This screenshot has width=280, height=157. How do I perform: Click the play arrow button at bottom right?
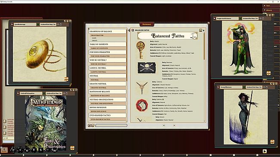[265, 151]
